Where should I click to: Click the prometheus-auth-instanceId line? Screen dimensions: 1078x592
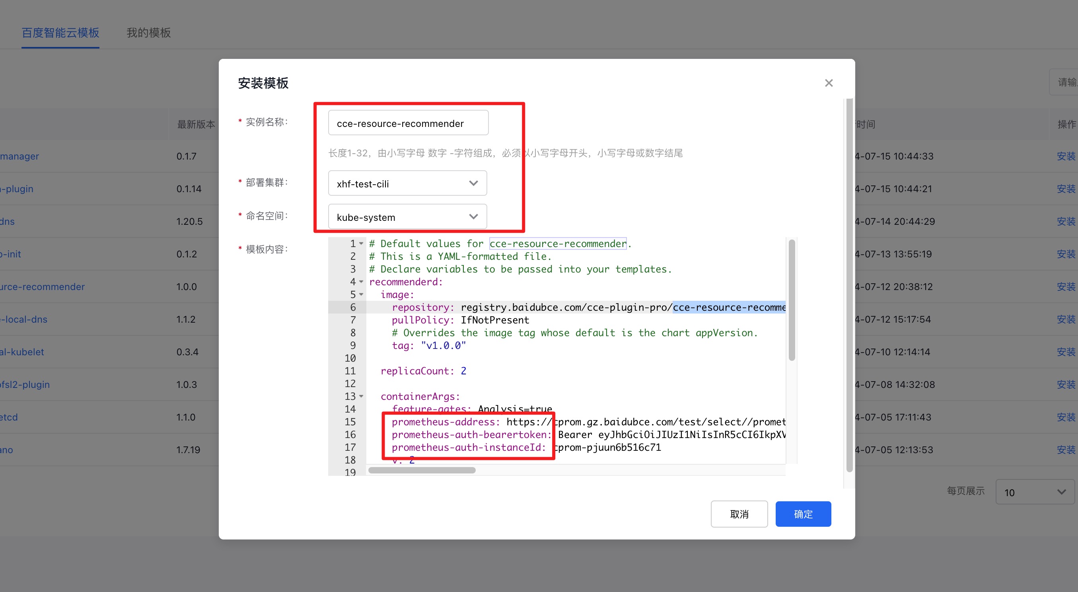pyautogui.click(x=526, y=447)
